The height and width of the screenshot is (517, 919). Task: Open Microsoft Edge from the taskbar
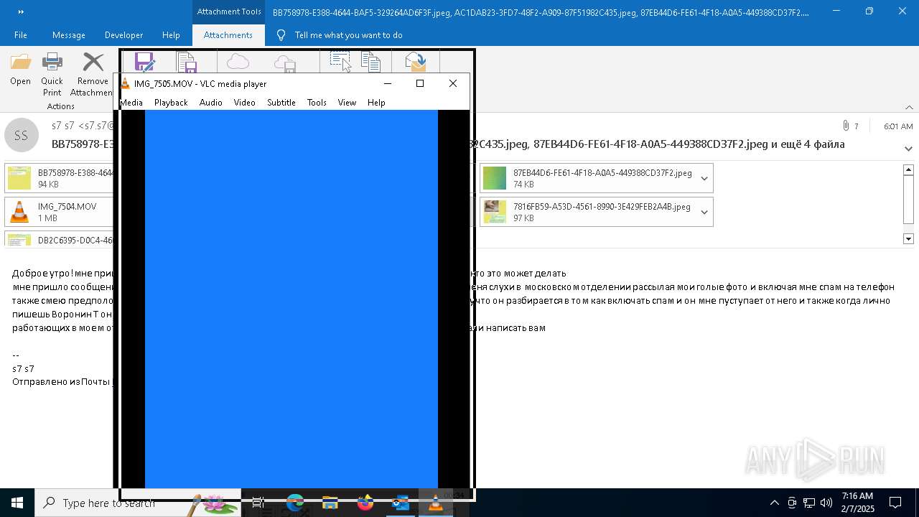click(294, 503)
